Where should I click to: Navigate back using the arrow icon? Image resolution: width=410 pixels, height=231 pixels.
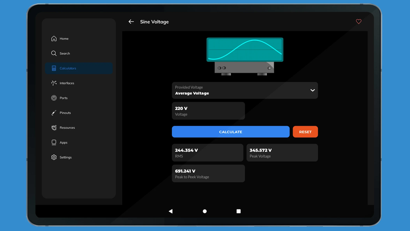131,22
